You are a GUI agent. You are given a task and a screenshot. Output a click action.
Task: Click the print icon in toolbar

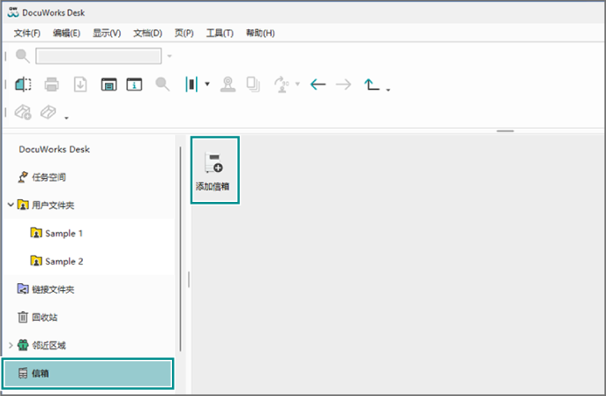point(52,85)
